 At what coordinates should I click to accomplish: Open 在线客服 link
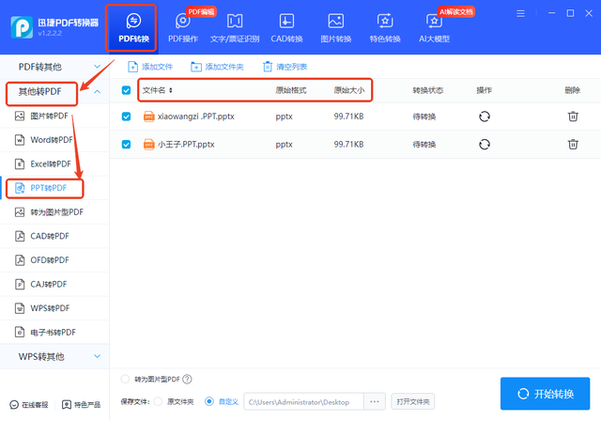[29, 405]
